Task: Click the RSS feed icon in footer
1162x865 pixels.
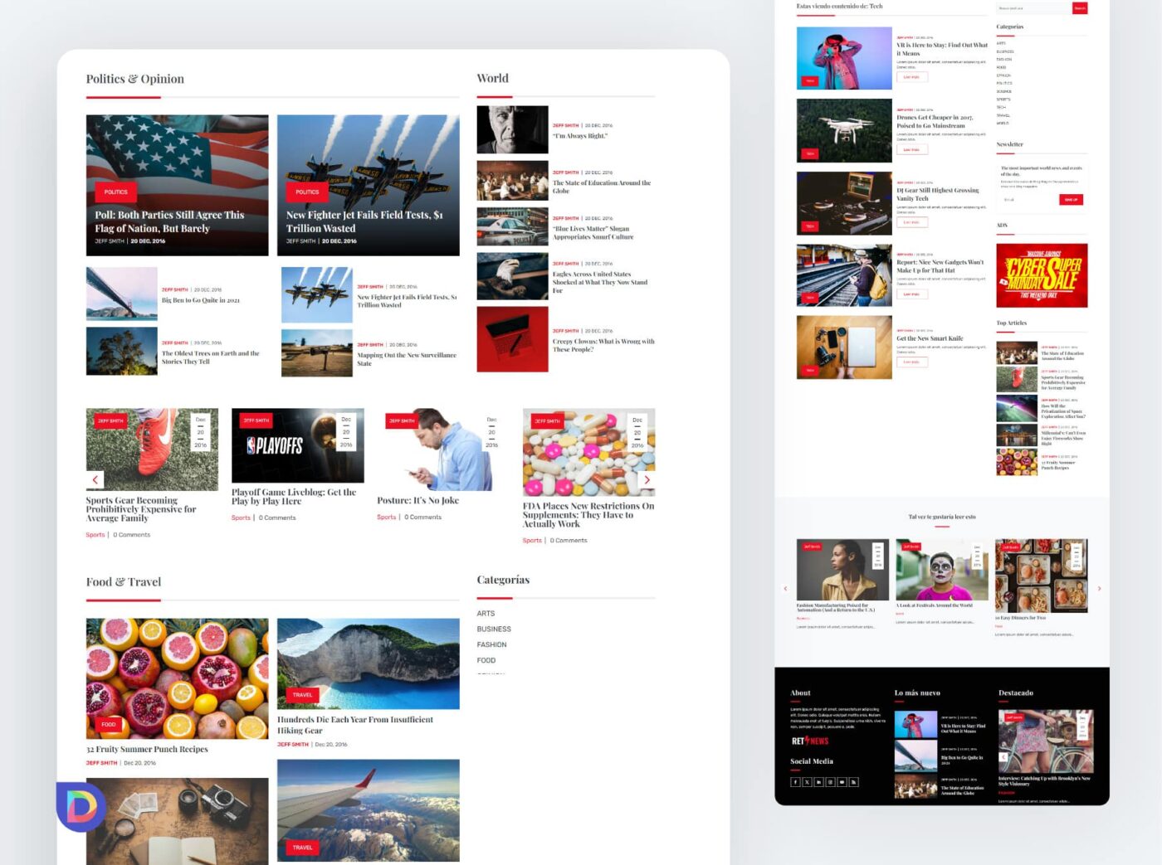Action: click(x=853, y=782)
